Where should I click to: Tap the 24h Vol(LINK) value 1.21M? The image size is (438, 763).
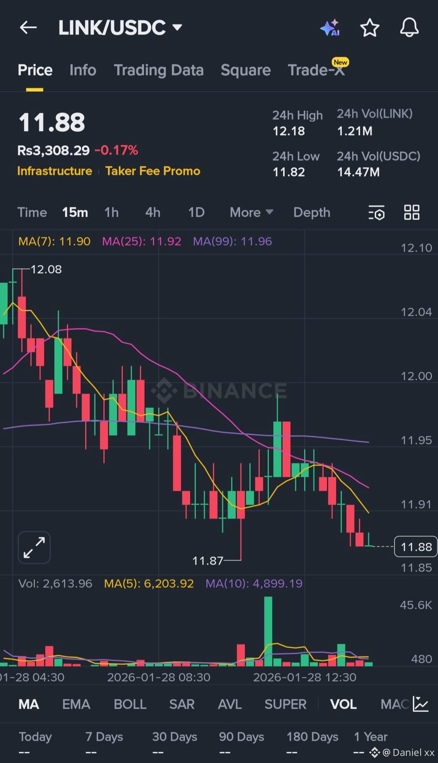tap(355, 131)
